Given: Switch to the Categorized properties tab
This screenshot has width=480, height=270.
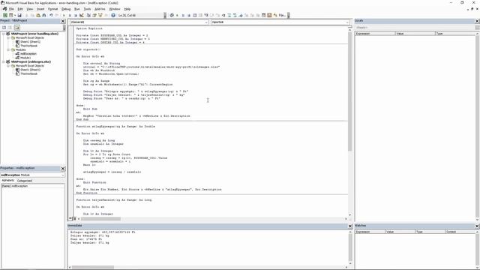Looking at the screenshot, I should (x=25, y=181).
